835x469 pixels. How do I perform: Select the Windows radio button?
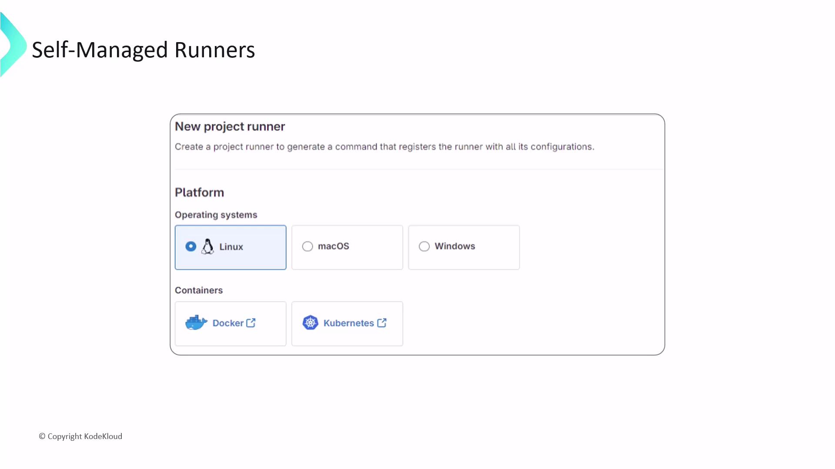[x=424, y=247]
